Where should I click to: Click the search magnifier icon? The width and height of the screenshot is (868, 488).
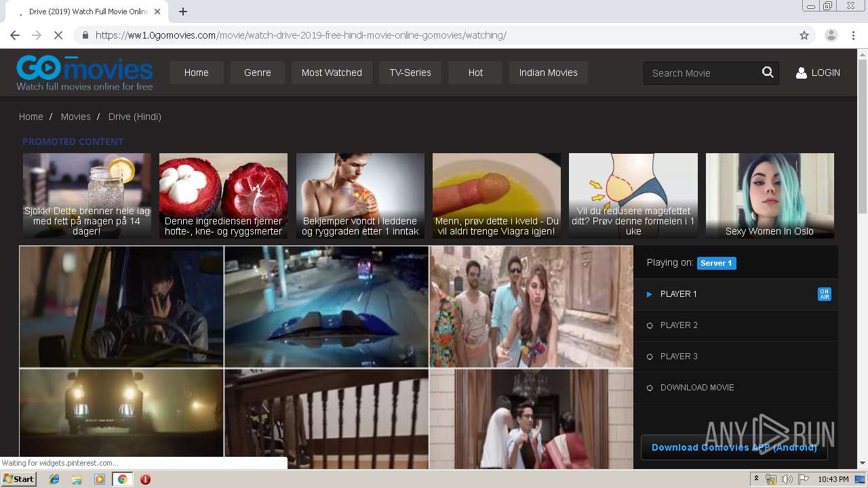768,73
